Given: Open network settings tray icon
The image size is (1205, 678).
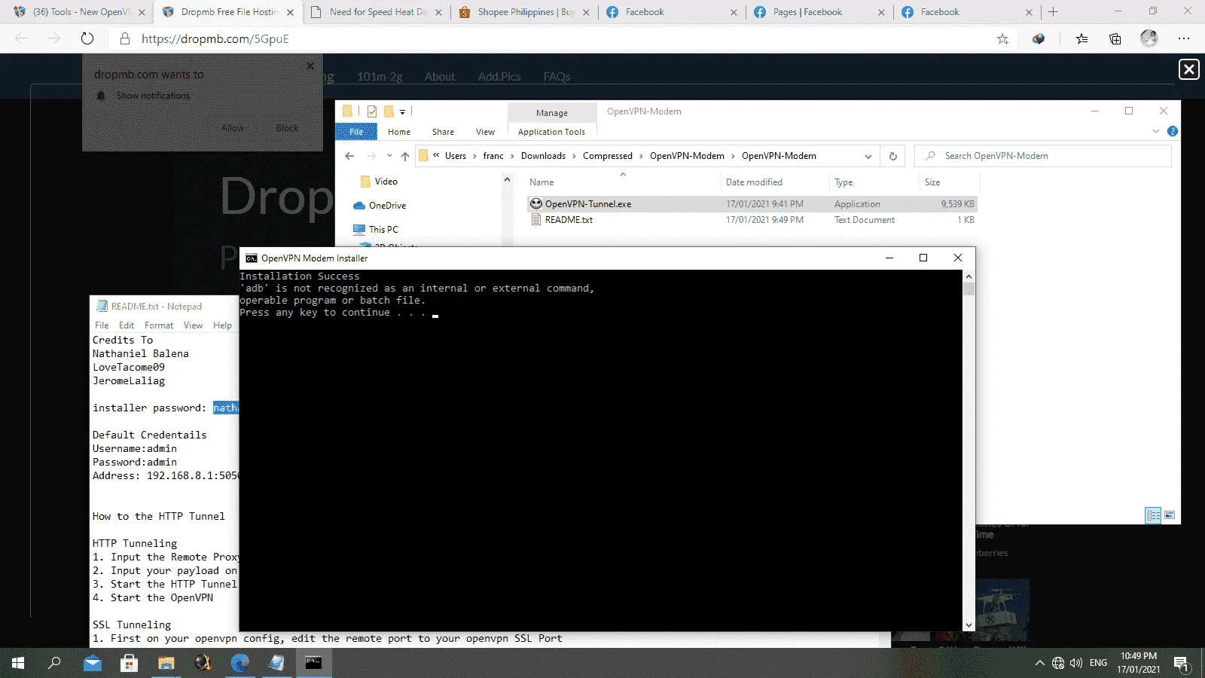Looking at the screenshot, I should pyautogui.click(x=1058, y=663).
